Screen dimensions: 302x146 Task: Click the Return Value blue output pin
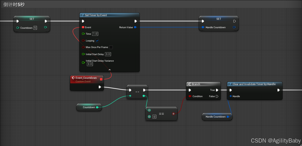click(x=135, y=27)
